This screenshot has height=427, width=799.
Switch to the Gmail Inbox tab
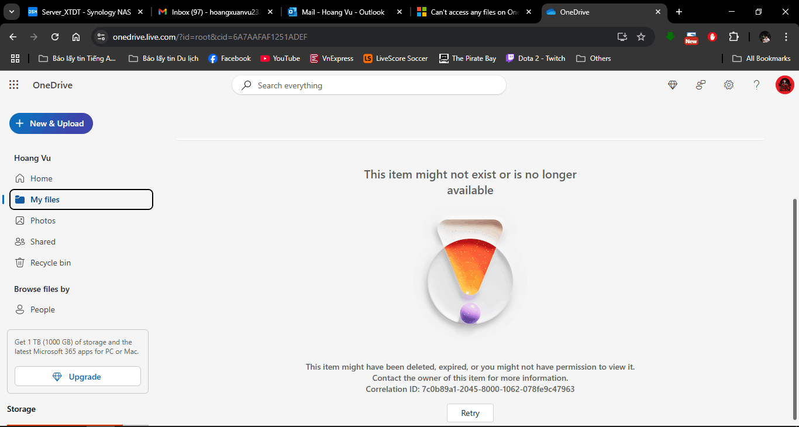[x=215, y=12]
